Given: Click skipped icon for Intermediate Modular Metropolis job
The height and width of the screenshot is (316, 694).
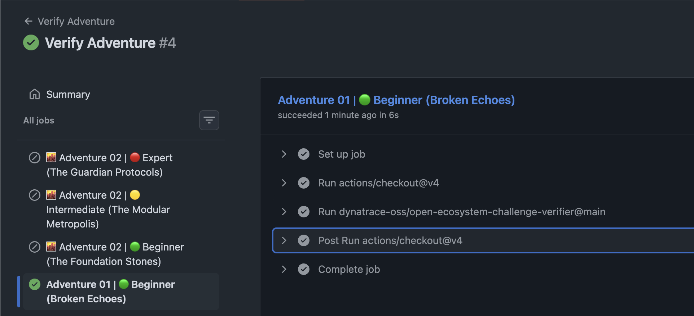Looking at the screenshot, I should click(35, 195).
